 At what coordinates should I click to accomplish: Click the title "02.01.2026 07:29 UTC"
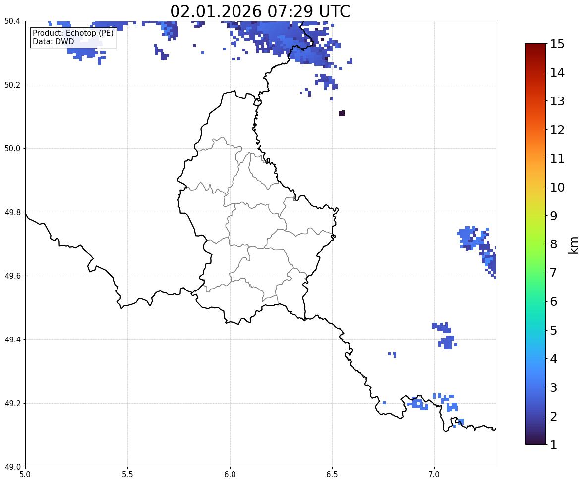[260, 11]
